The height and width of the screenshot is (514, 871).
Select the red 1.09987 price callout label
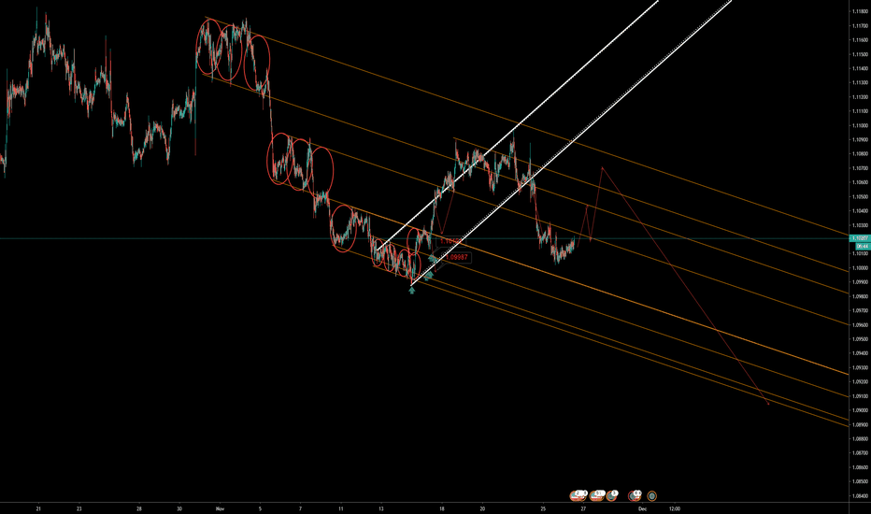tap(456, 257)
